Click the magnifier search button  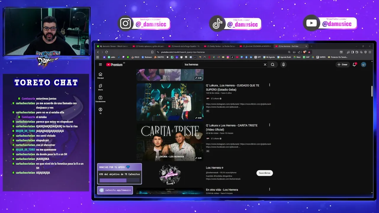click(273, 64)
